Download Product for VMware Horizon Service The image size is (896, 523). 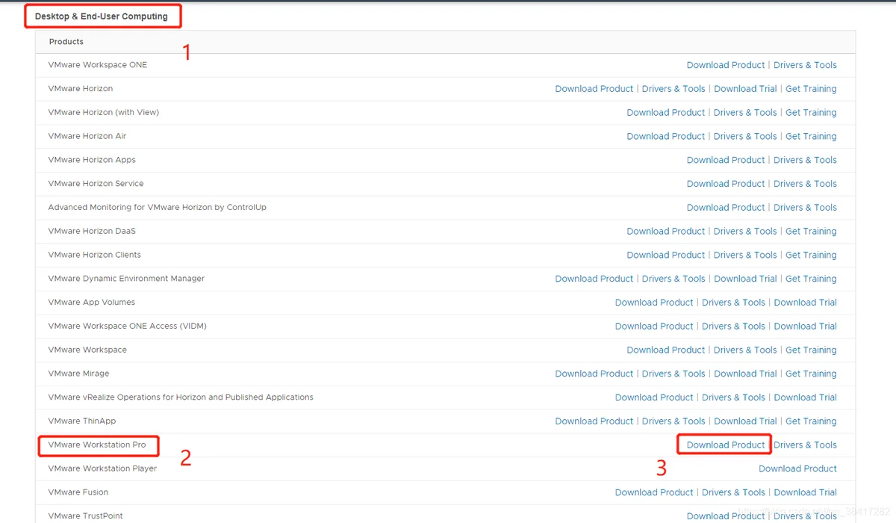click(726, 184)
